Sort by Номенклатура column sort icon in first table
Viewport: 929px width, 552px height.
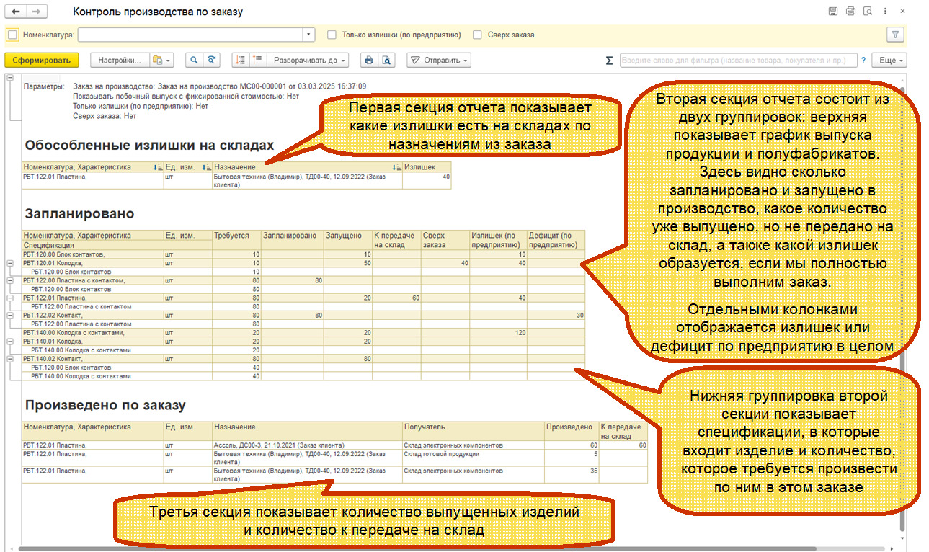pyautogui.click(x=158, y=167)
